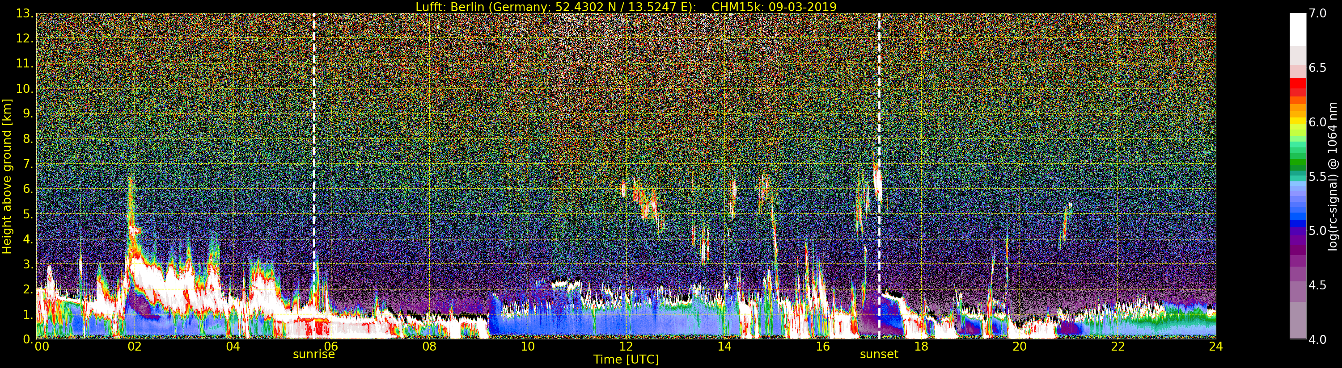The width and height of the screenshot is (1342, 368).
Task: Click the '06' time axis tick label
Action: coord(331,346)
